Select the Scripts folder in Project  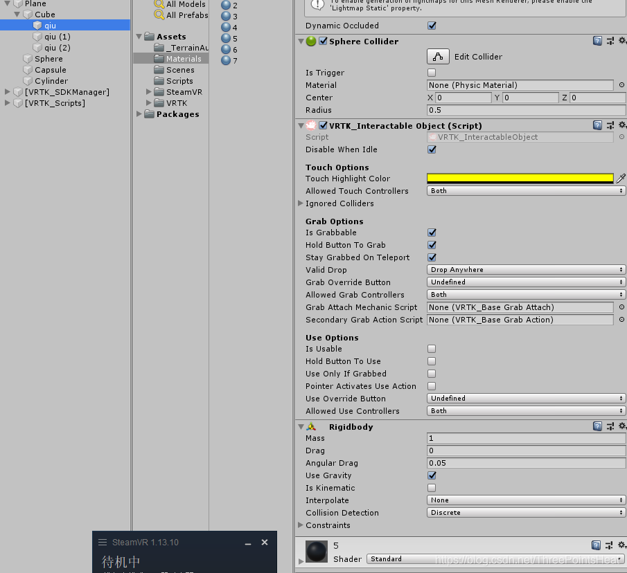pyautogui.click(x=179, y=81)
